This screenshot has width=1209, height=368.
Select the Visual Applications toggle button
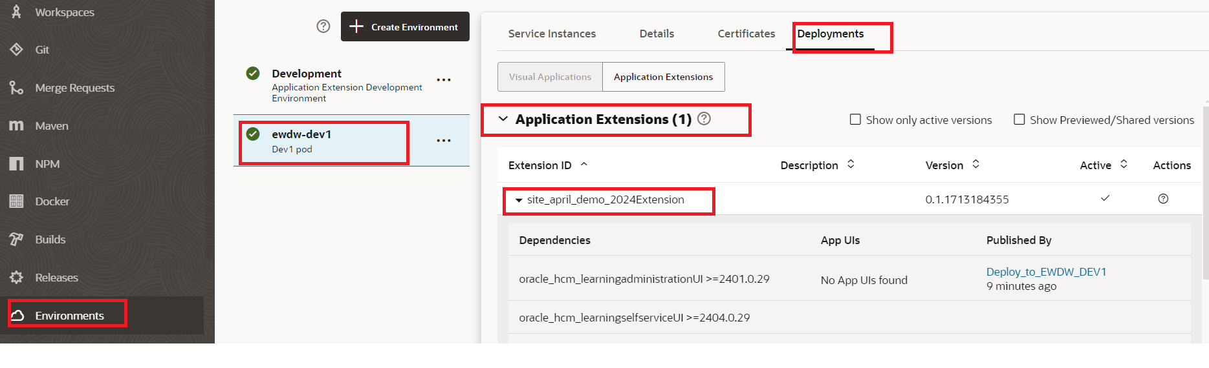pyautogui.click(x=550, y=77)
